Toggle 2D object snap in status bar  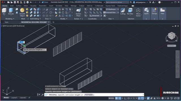(x=143, y=98)
